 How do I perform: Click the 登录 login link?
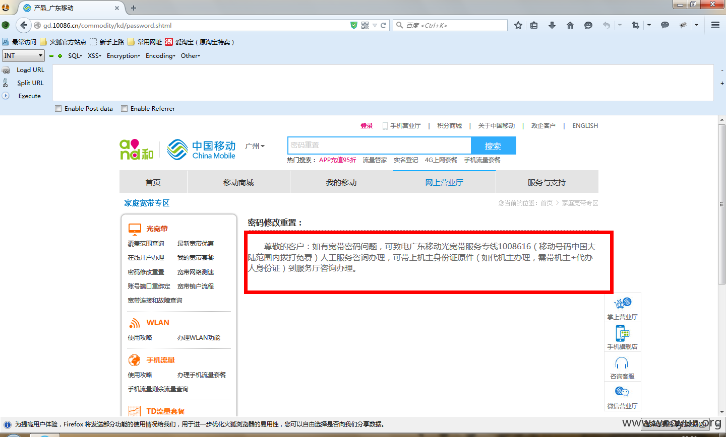367,126
